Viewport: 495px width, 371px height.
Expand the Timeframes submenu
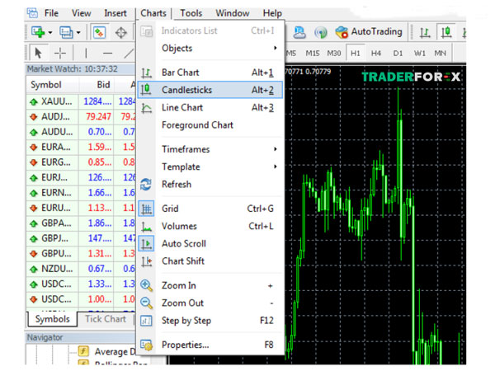pyautogui.click(x=210, y=149)
